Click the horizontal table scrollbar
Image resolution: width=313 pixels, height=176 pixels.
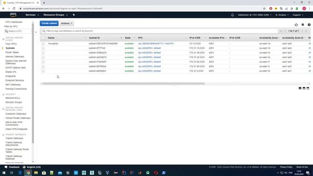click(x=123, y=84)
